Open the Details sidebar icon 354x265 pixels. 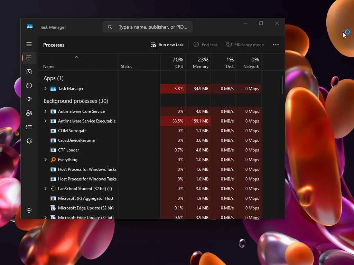[x=29, y=127]
